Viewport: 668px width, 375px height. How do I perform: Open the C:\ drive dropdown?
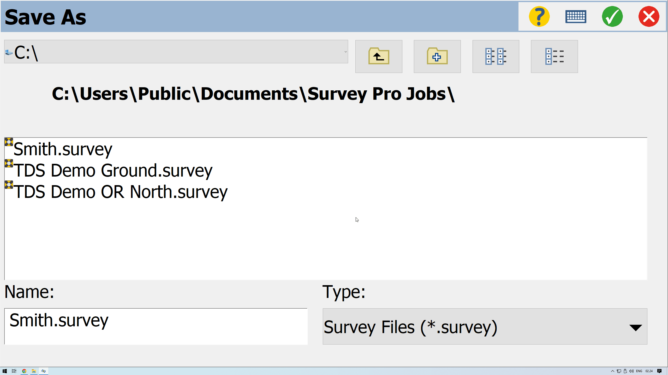(345, 52)
